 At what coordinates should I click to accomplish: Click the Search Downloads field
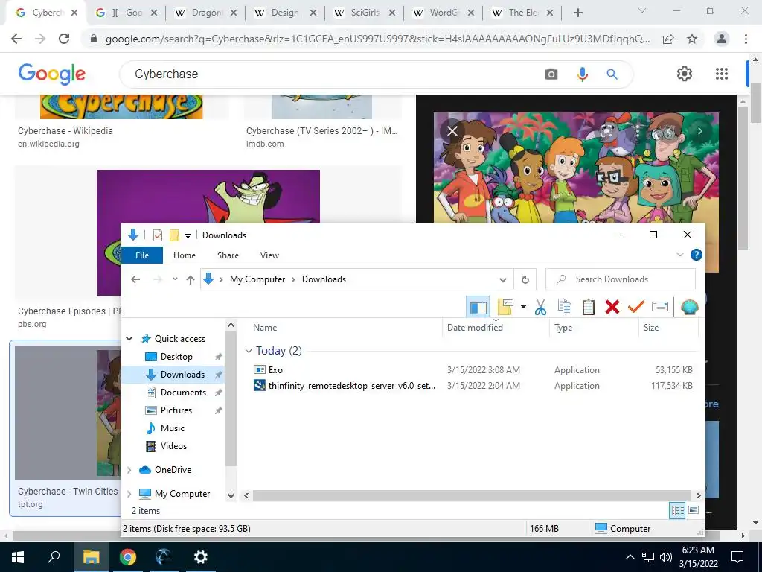point(621,279)
